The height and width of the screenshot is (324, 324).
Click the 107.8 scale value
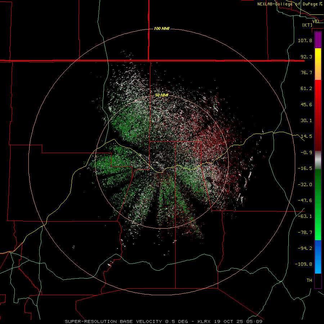(x=305, y=40)
